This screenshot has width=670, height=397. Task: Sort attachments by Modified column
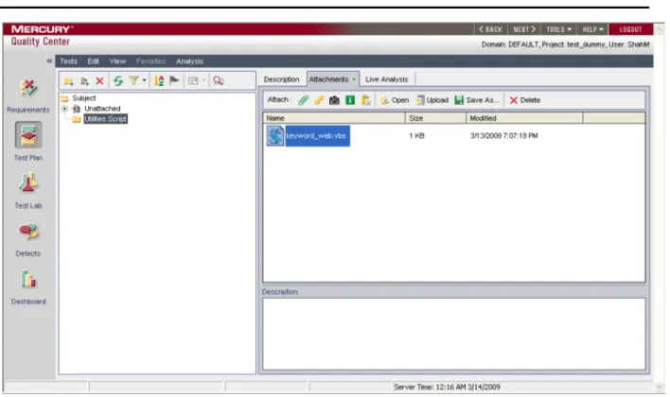coord(524,118)
